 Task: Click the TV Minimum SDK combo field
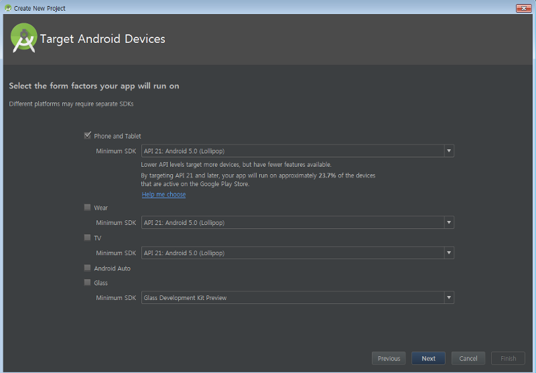(292, 253)
